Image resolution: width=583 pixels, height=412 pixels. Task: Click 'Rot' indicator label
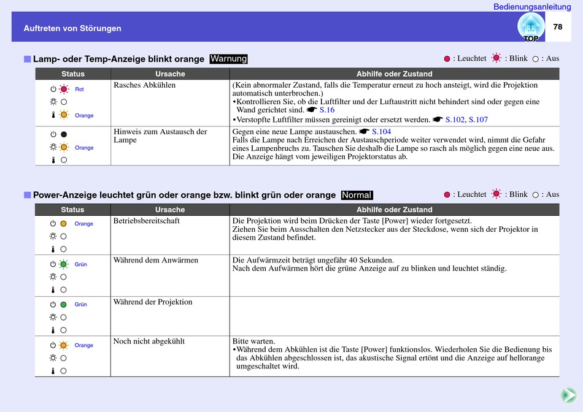(79, 89)
